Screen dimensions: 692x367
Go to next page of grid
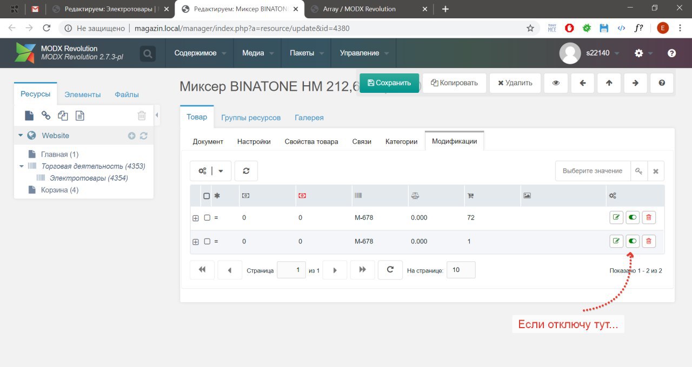(x=335, y=270)
